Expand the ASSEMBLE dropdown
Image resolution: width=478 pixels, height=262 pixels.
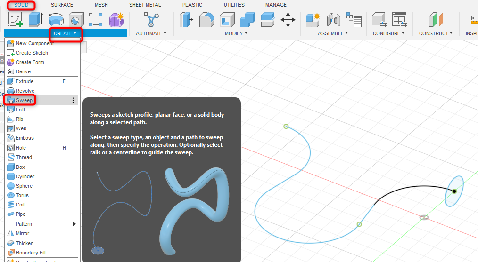(x=333, y=33)
